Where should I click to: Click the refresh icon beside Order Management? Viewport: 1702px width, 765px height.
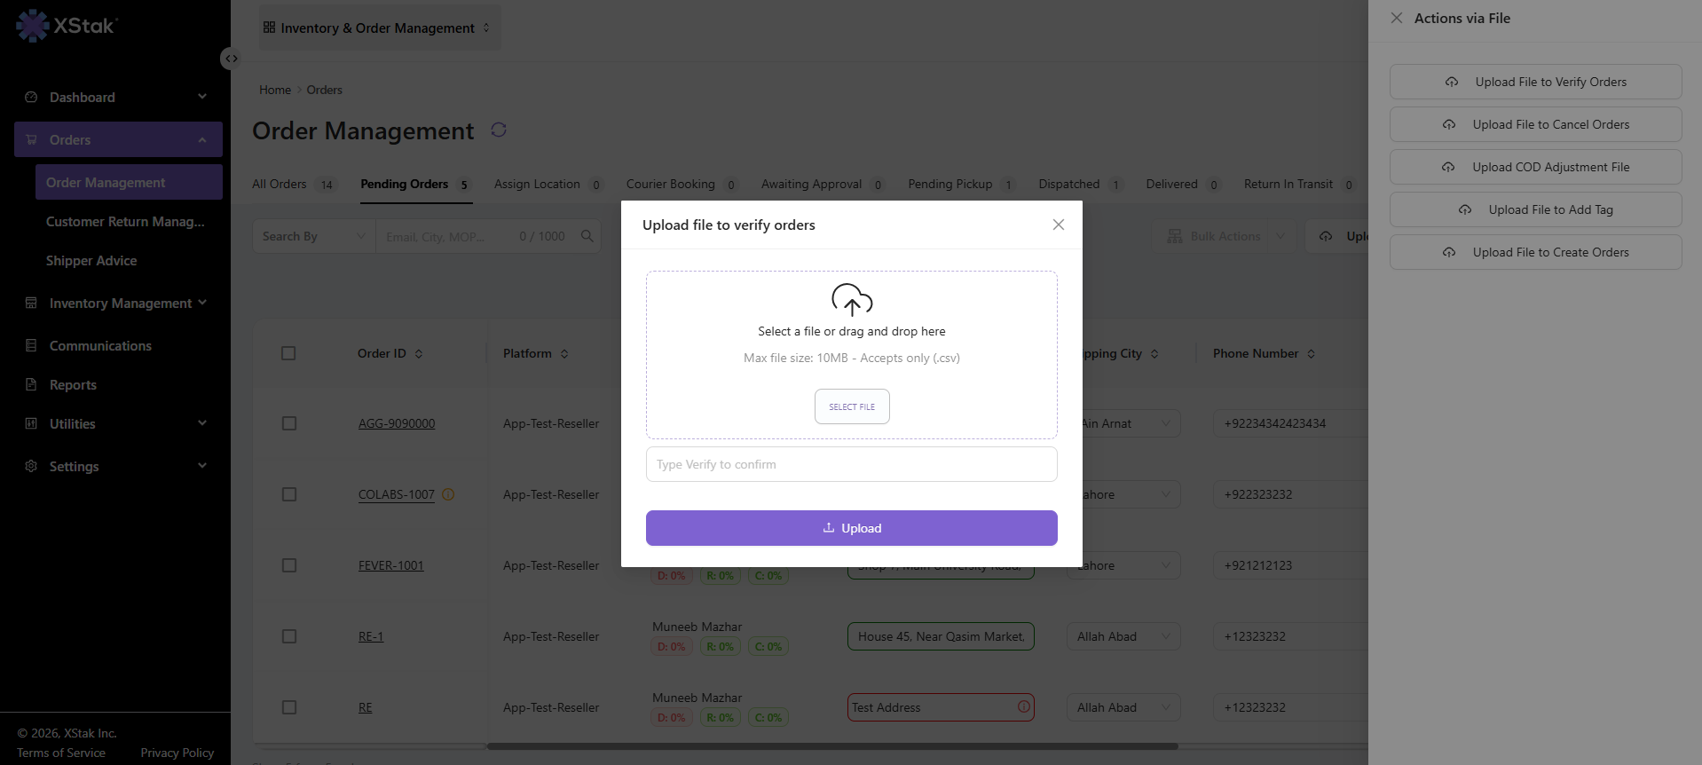[x=499, y=130]
